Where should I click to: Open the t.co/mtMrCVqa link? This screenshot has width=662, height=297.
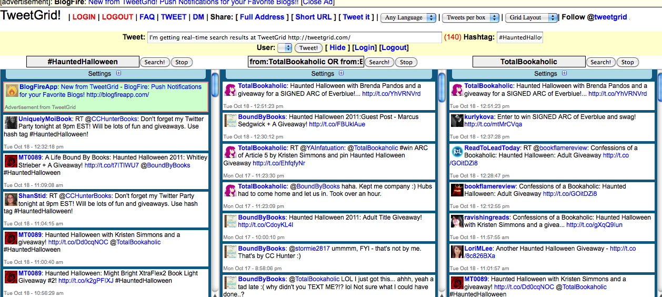494,124
